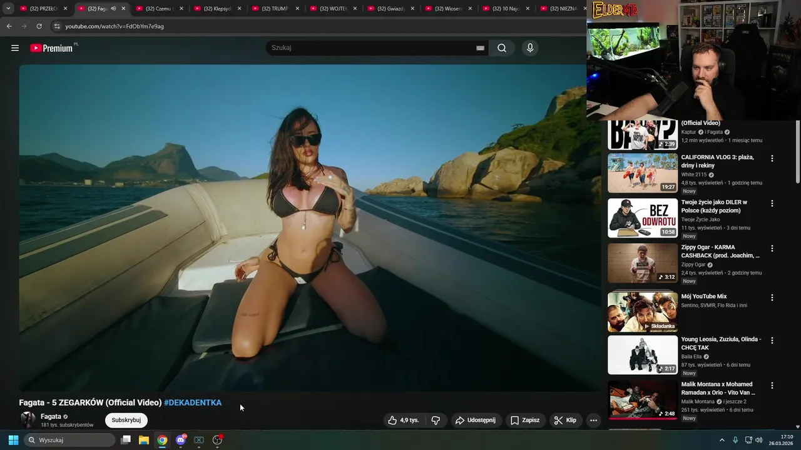Click the Windows taskbar Wyszukaj search box
801x450 pixels.
pyautogui.click(x=70, y=440)
